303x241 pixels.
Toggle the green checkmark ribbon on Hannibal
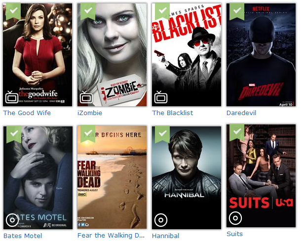162,134
